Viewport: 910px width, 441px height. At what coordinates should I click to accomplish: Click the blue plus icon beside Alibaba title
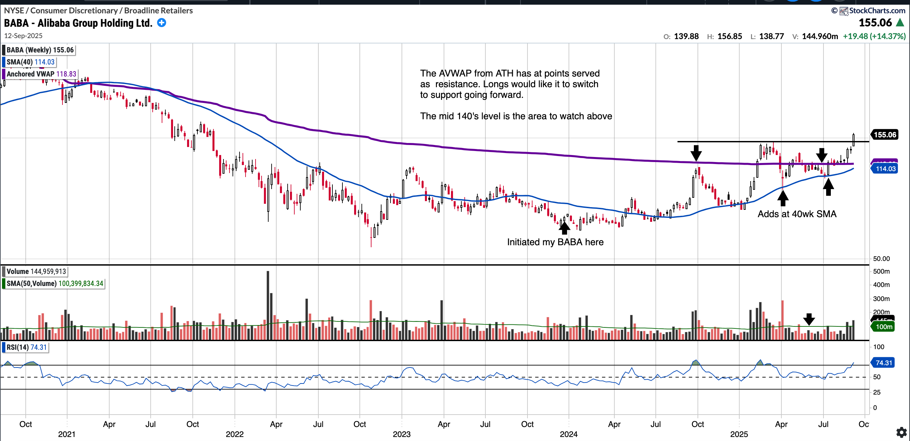pos(161,23)
